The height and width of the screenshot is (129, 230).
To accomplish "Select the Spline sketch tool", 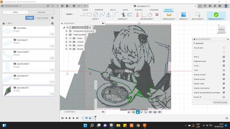I will click(x=102, y=15).
